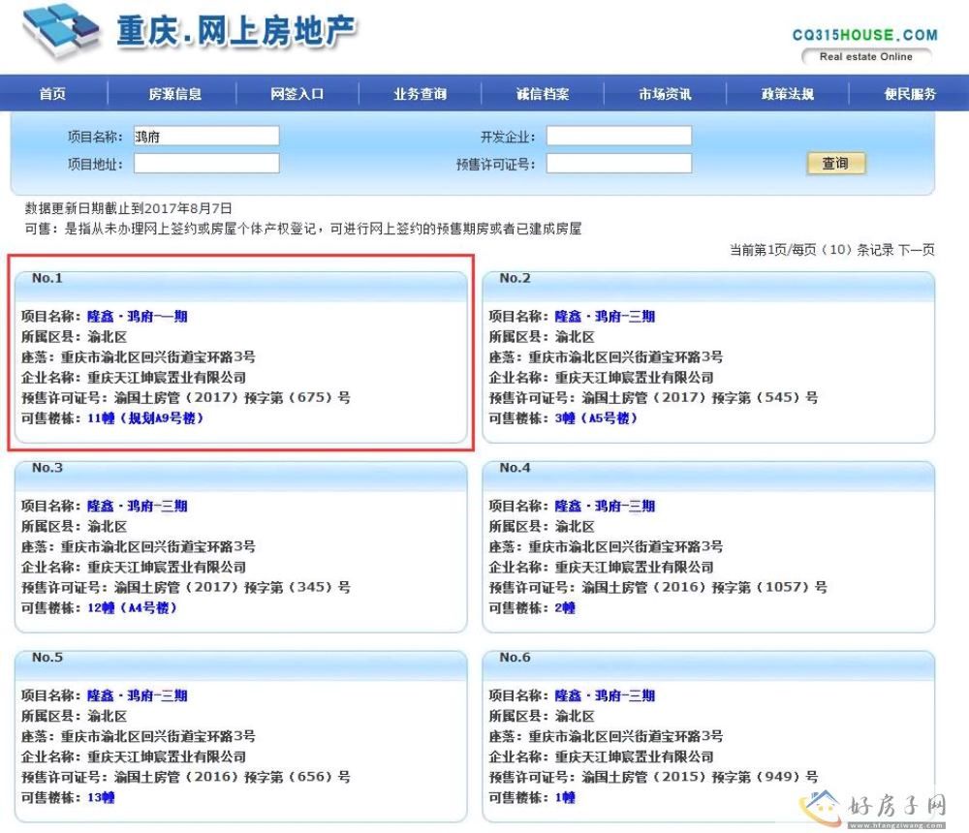Screen dimensions: 969x833
Task: Click permit number text 预字第（345）号
Action: click(297, 588)
